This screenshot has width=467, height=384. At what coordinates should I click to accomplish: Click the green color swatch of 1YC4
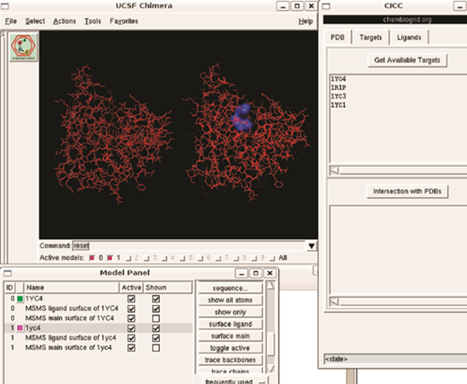point(20,299)
